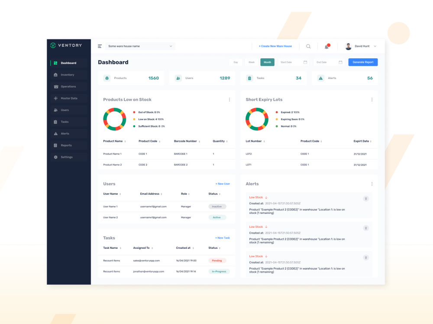Click the Products card cube icon
433x324 pixels.
point(107,78)
